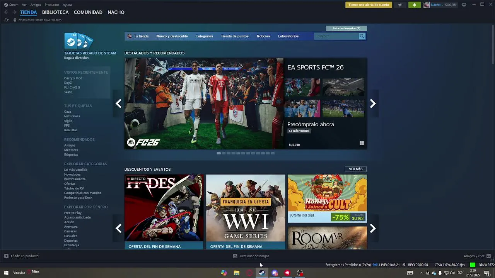Screen dimensions: 495x278
Task: Open the announcements megaphone icon
Action: point(400,5)
